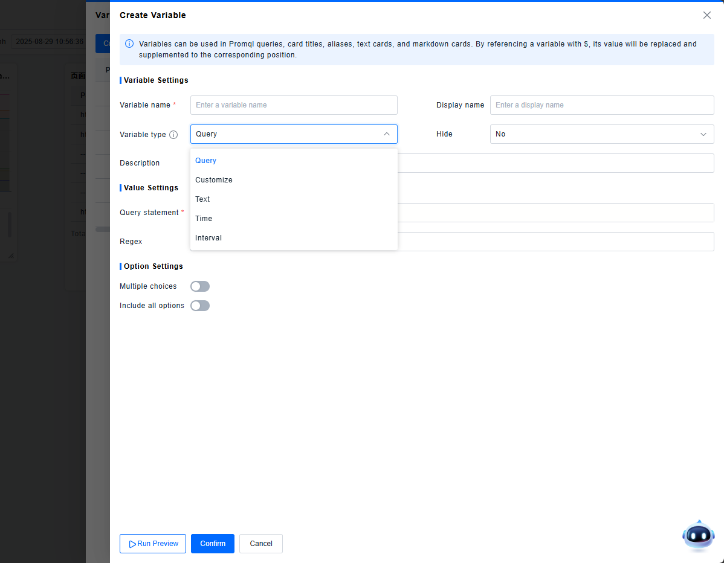
Task: Pick Text in the variable type list
Action: pyautogui.click(x=203, y=199)
